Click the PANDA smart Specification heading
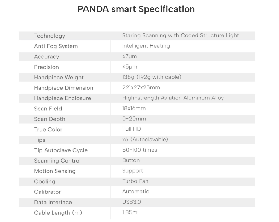This screenshot has height=222, width=279. pos(136,9)
